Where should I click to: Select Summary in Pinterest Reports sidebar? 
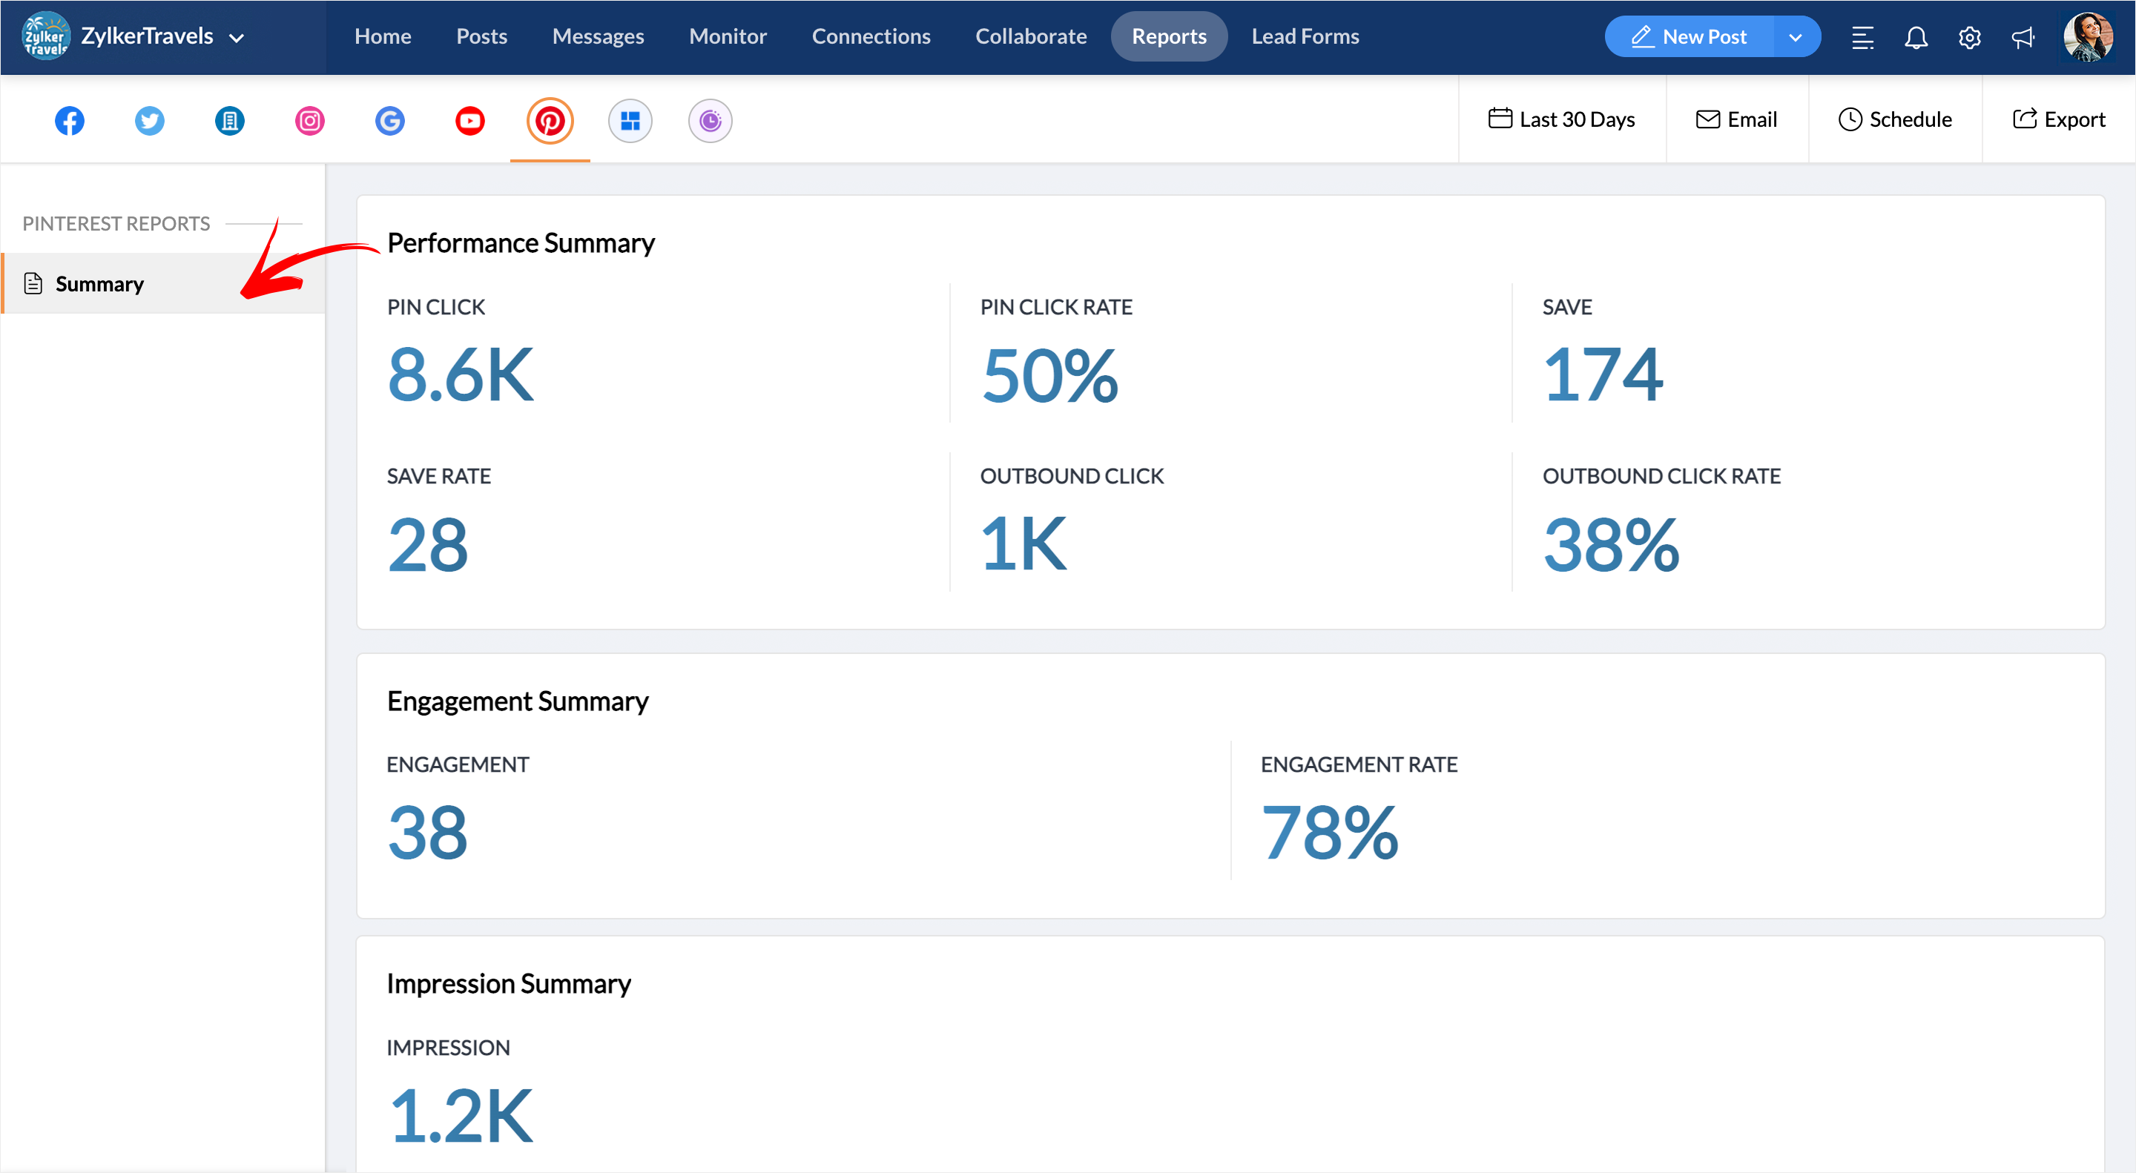[x=99, y=283]
